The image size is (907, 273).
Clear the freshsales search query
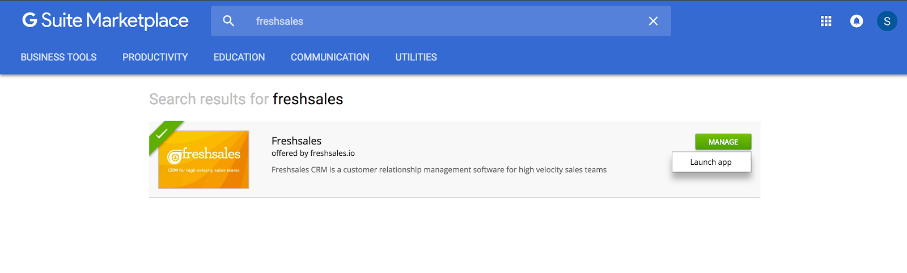click(653, 21)
